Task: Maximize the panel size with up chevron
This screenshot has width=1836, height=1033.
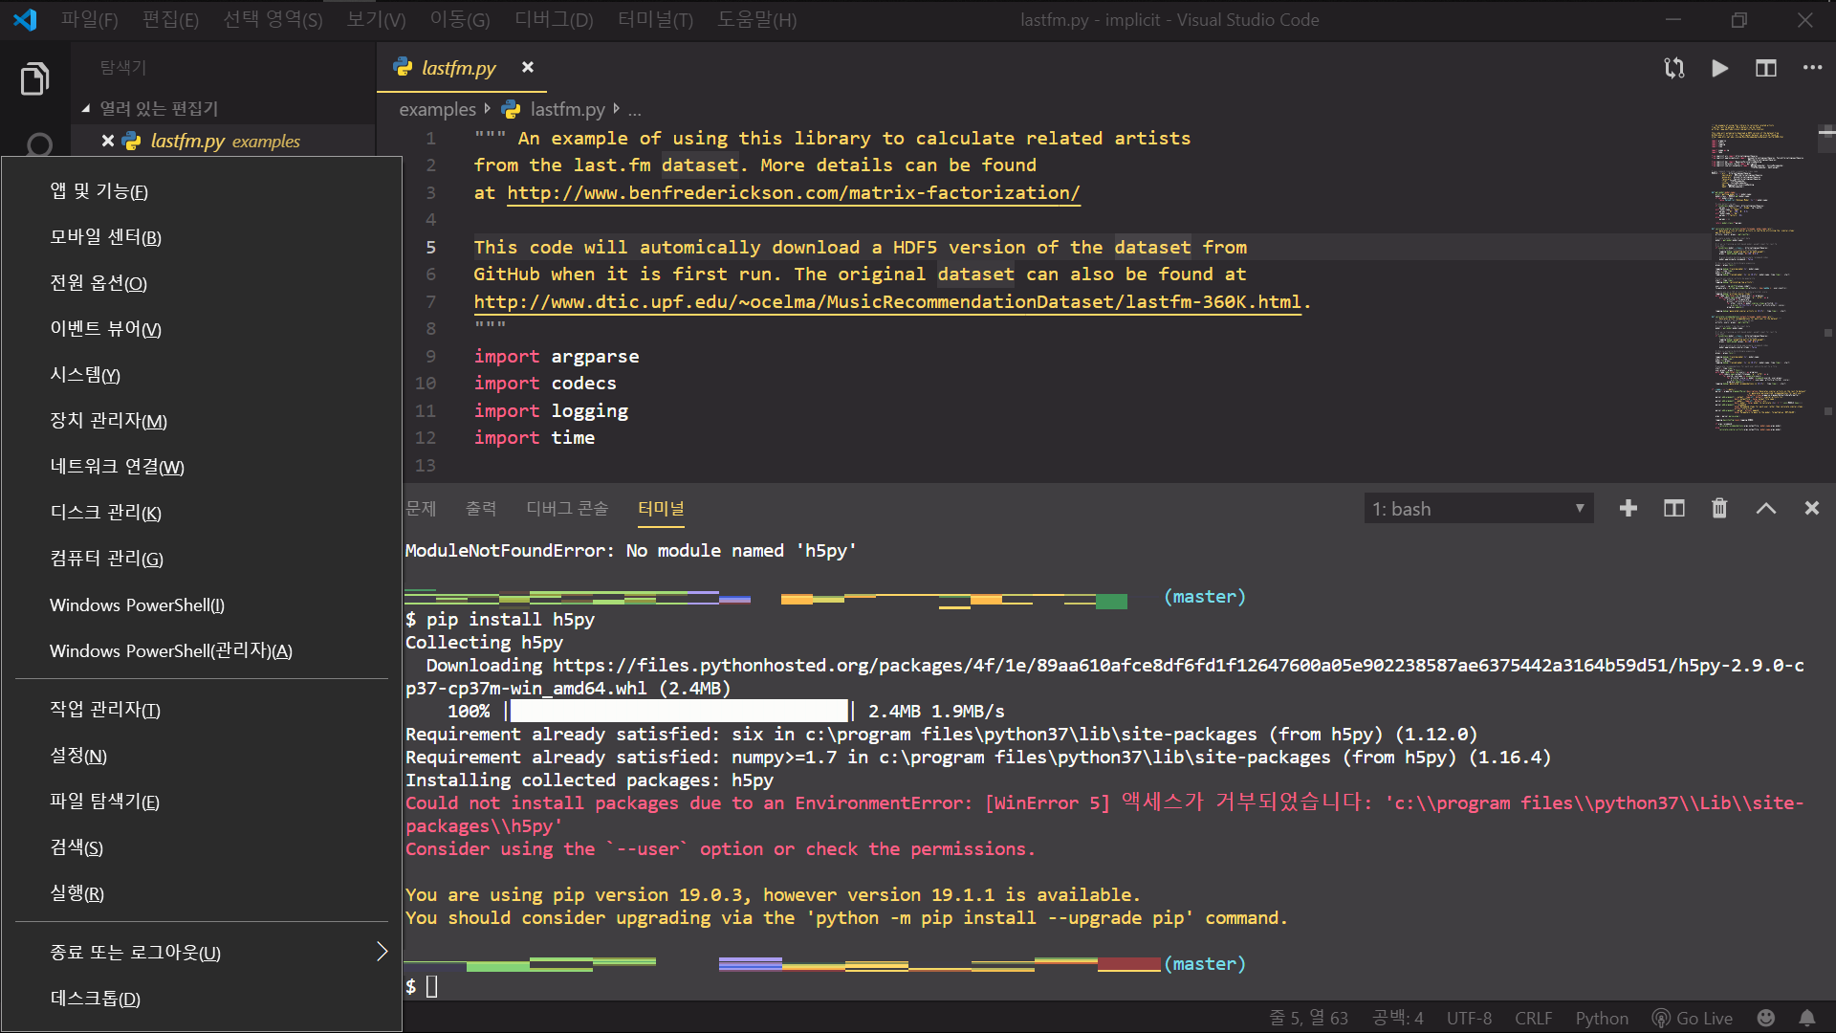Action: [1765, 508]
